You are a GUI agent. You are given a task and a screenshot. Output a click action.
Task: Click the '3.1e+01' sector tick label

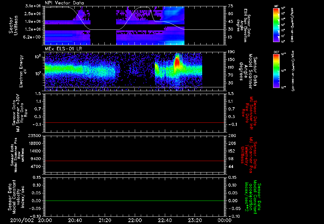pyautogui.click(x=33, y=6)
